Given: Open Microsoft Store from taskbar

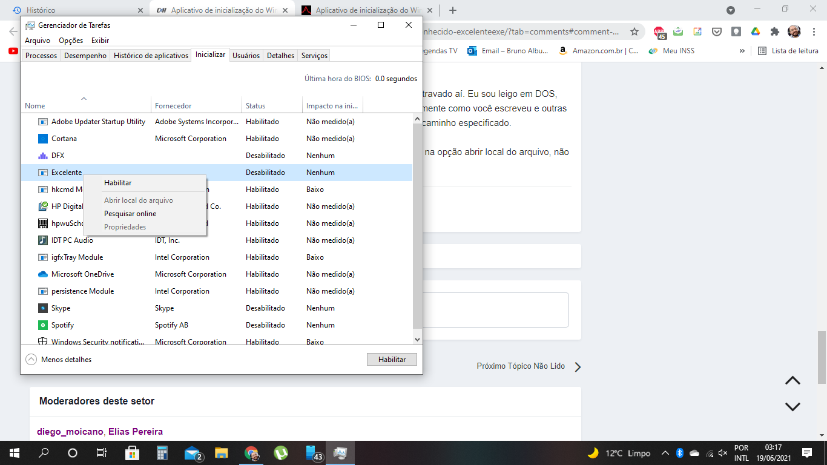Looking at the screenshot, I should pyautogui.click(x=132, y=453).
